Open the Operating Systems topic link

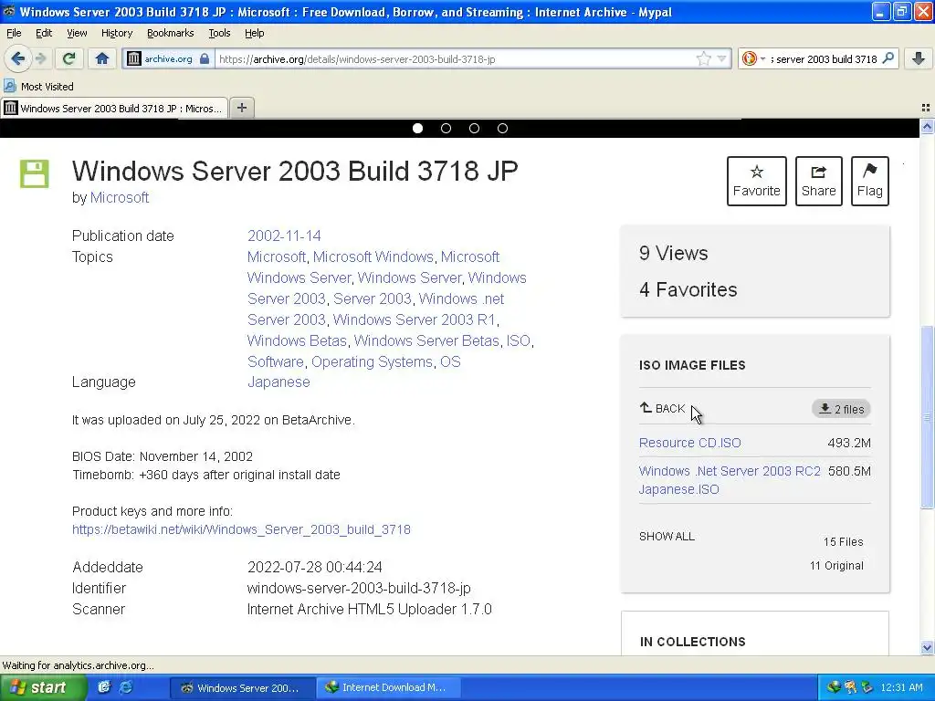coord(372,361)
